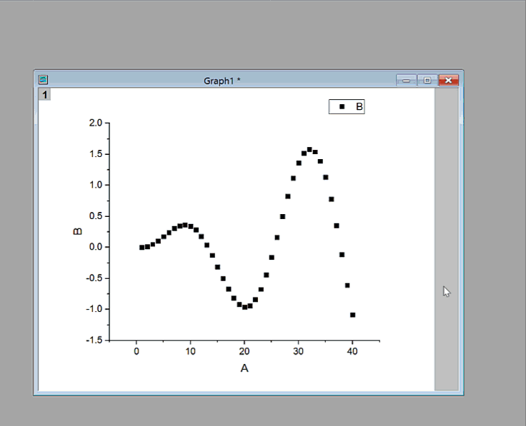
Task: Select the highest data point near 1.5
Action: click(309, 150)
